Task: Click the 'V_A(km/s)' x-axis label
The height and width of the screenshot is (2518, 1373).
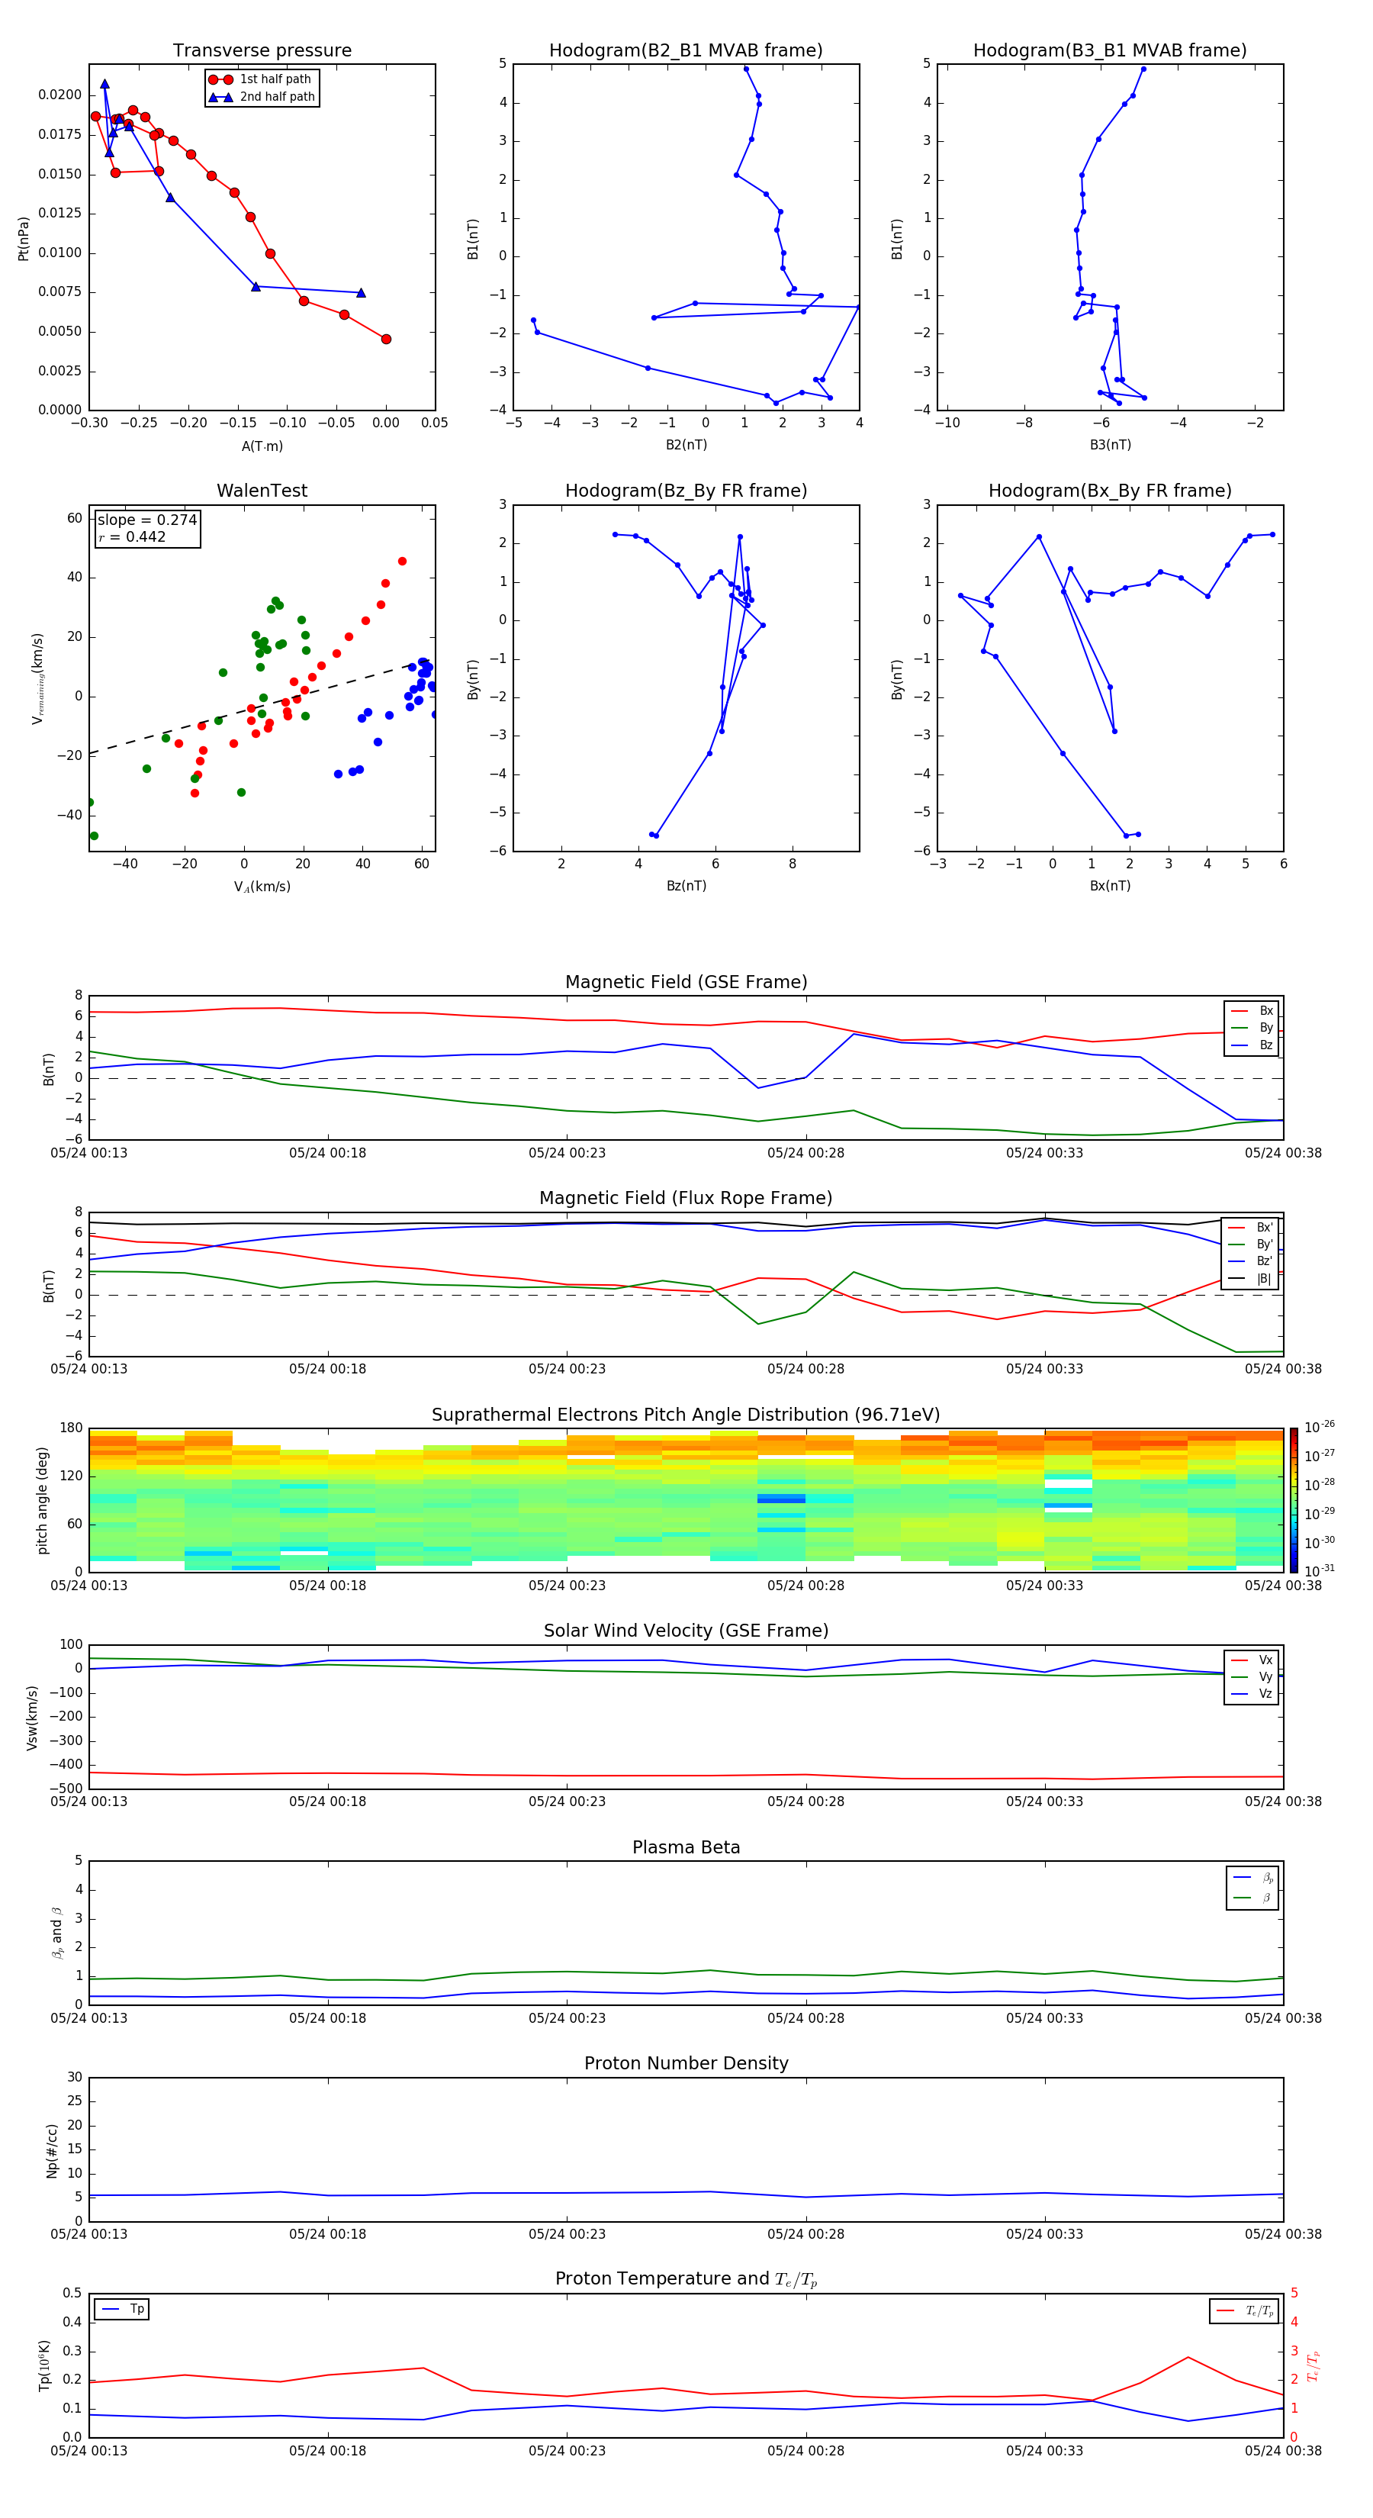Action: click(262, 887)
